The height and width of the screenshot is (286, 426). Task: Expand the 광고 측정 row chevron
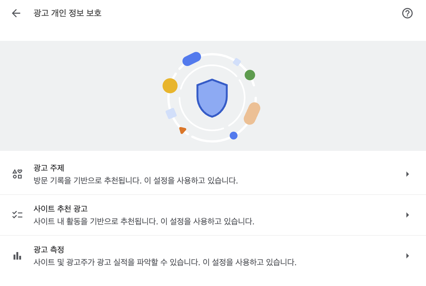[407, 256]
